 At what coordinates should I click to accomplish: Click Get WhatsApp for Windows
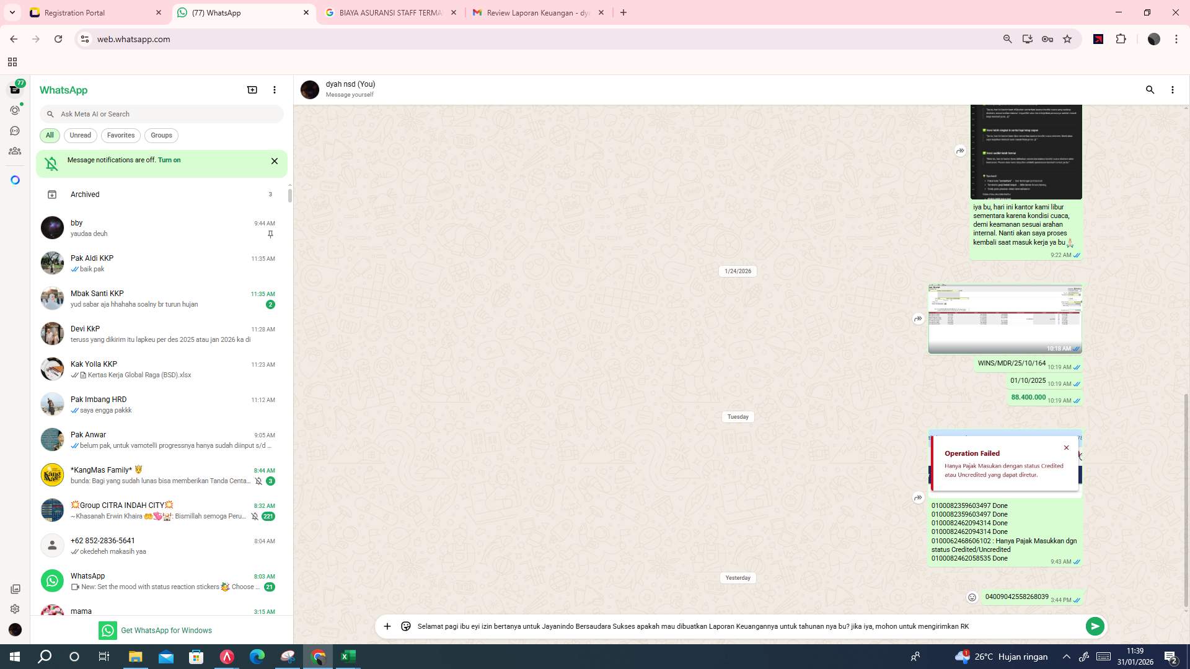point(166,630)
